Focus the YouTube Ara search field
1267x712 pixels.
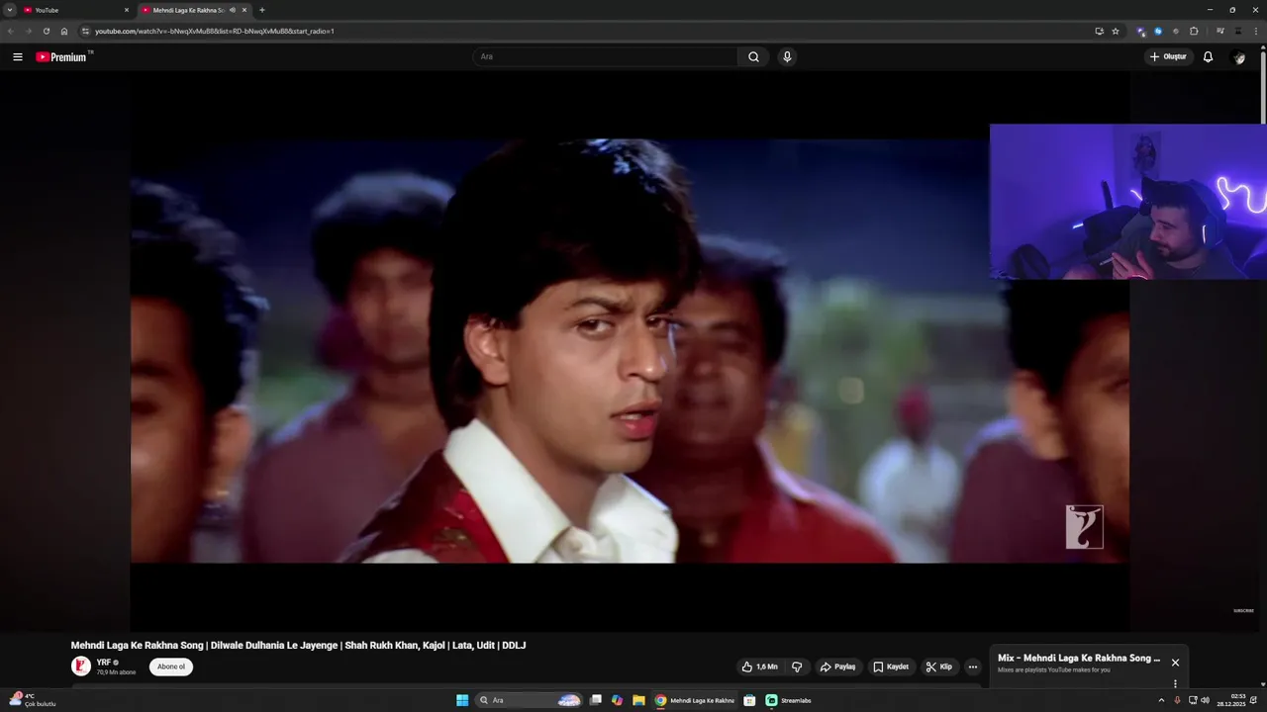point(605,56)
